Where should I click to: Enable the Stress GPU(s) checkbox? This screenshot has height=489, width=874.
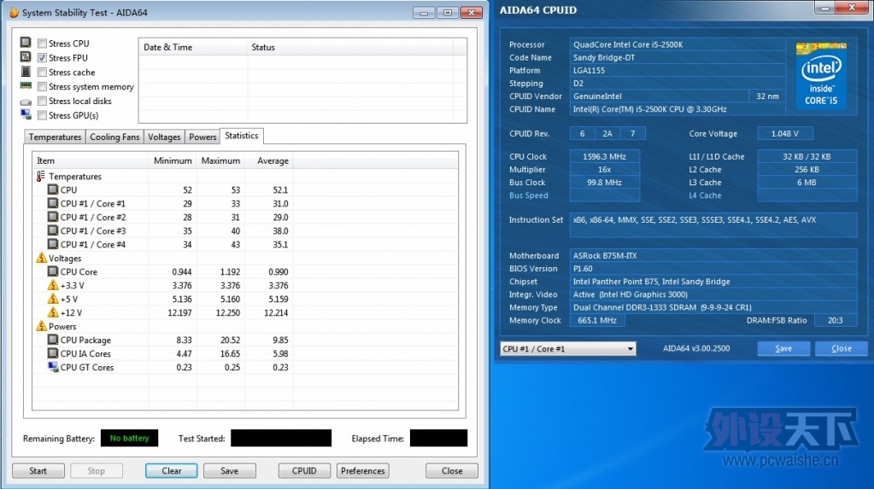pyautogui.click(x=42, y=115)
